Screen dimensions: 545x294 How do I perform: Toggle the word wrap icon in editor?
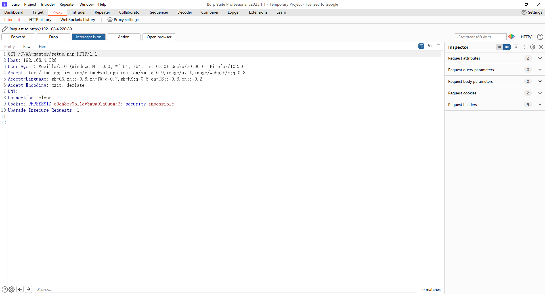(x=421, y=46)
